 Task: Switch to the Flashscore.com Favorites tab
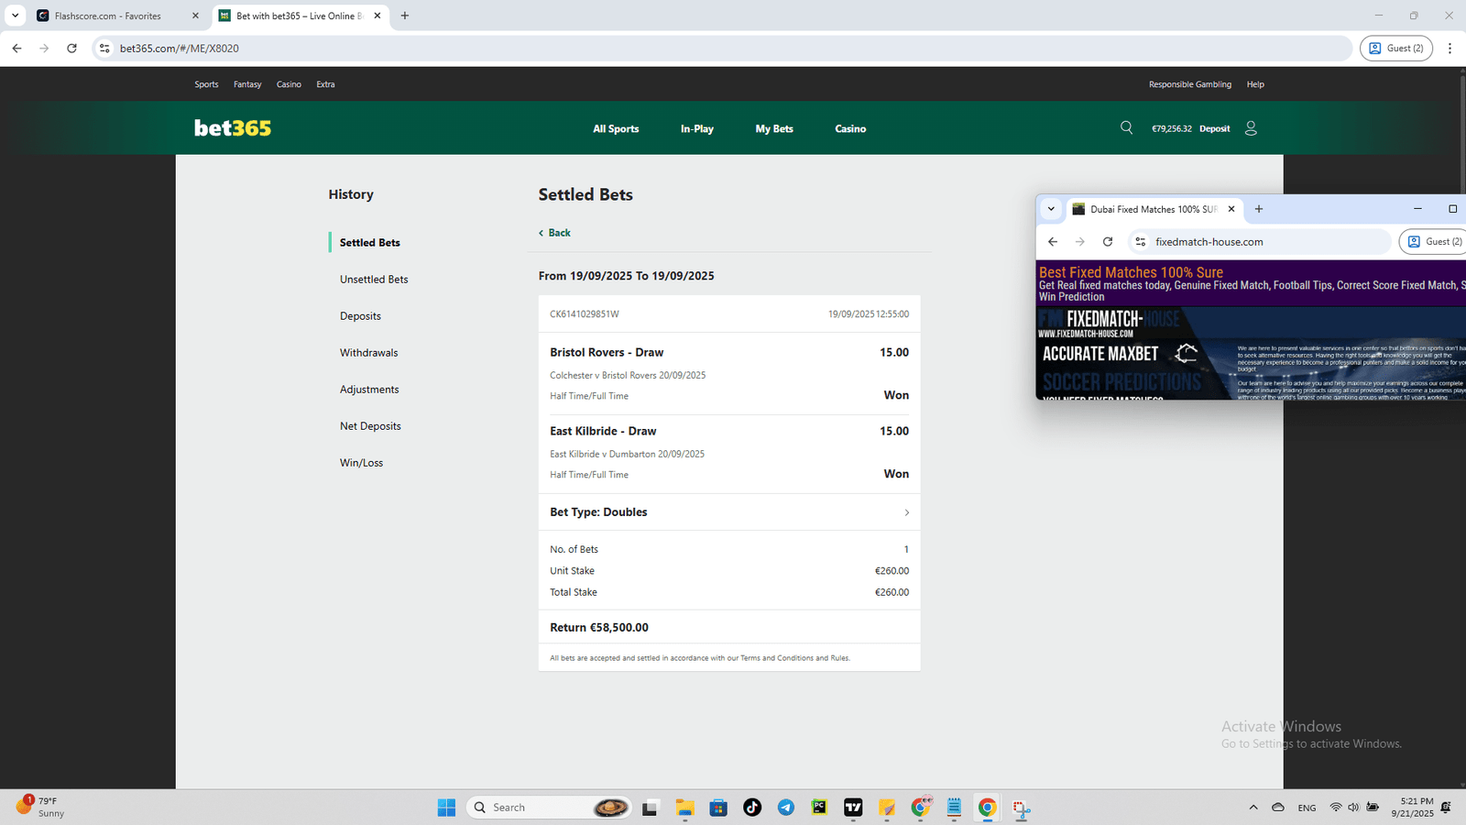(x=107, y=16)
